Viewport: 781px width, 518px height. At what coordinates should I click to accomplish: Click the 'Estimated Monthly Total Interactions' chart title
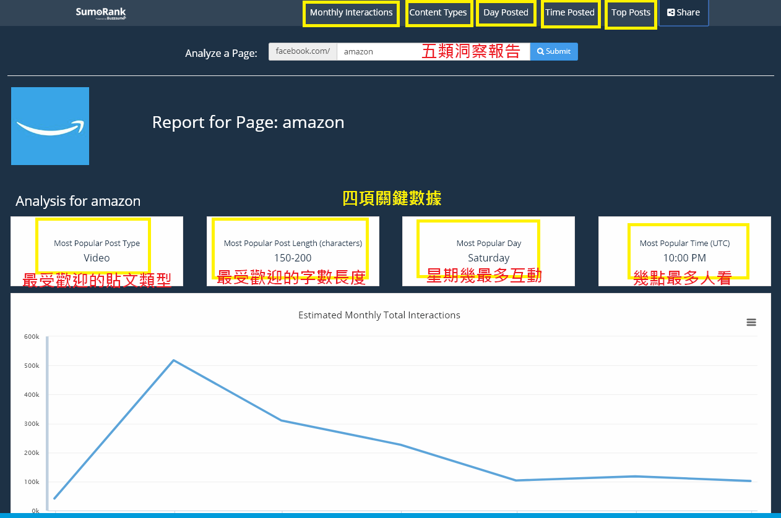[x=379, y=315]
